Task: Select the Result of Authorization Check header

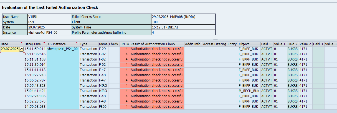Action: click(153, 44)
